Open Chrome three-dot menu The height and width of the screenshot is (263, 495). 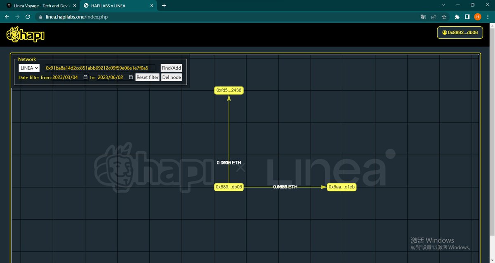point(488,17)
